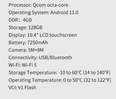
Task: Click the 128GB storage value
Action: click(35, 28)
